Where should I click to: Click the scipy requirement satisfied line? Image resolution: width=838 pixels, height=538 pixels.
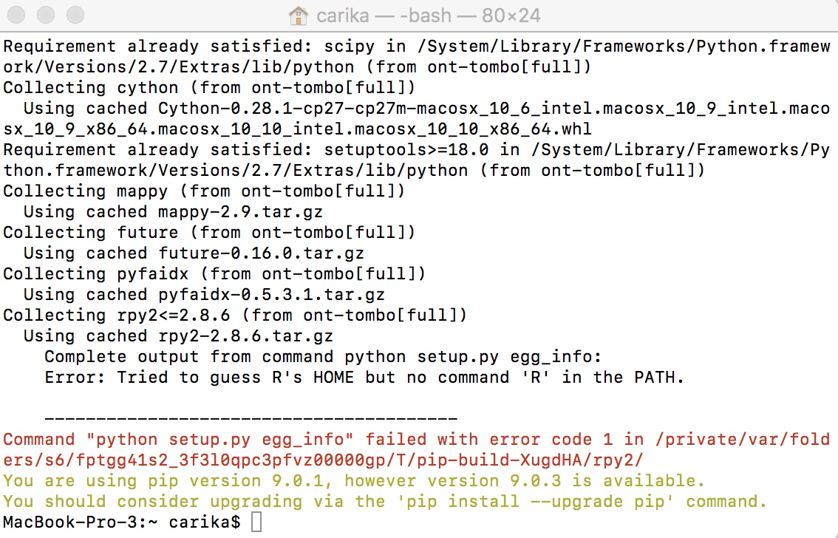(296, 46)
